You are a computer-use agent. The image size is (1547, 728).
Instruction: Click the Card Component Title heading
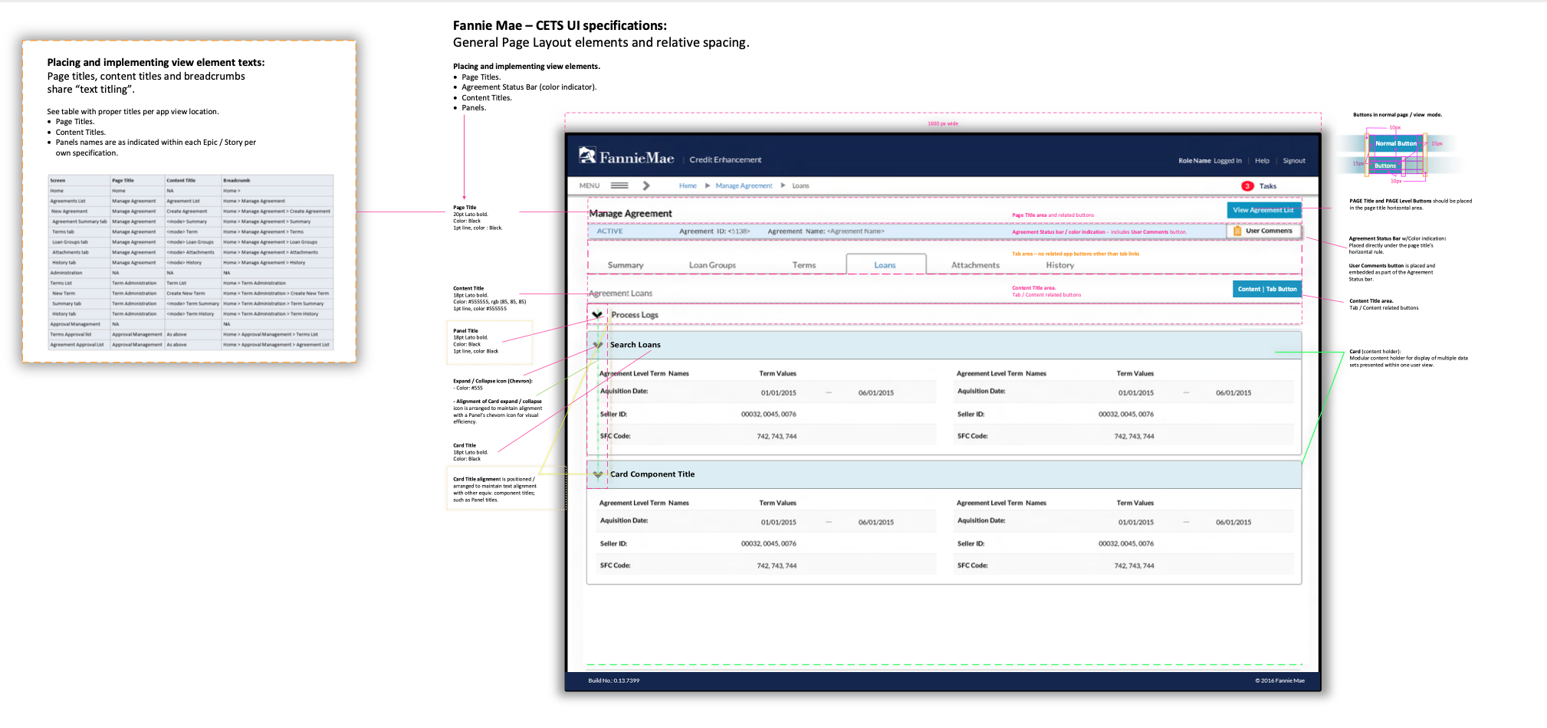coord(652,474)
